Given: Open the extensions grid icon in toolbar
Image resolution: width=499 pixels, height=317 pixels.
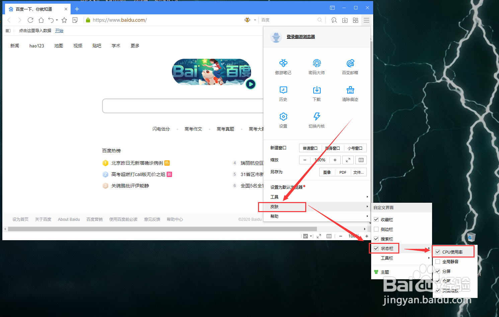Looking at the screenshot, I should coord(355,20).
